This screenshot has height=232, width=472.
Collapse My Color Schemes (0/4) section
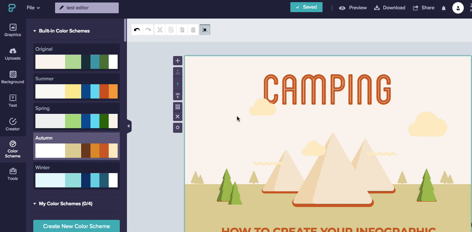point(63,204)
